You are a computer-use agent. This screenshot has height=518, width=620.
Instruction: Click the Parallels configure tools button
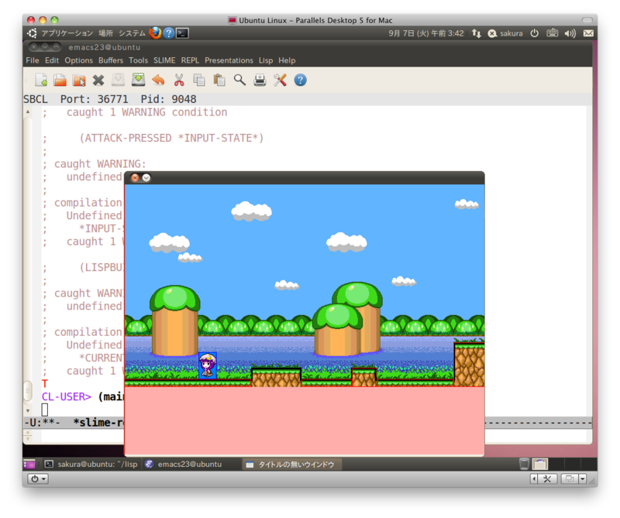point(547,479)
